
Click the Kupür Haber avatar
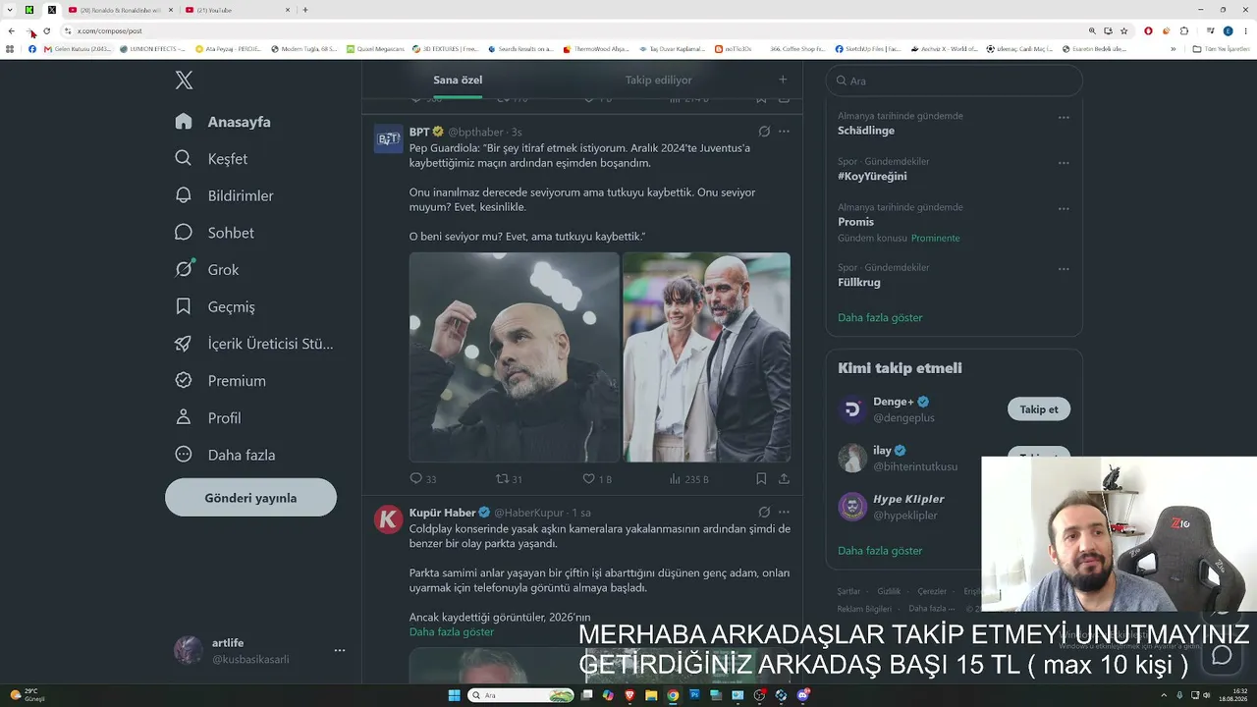click(x=389, y=519)
